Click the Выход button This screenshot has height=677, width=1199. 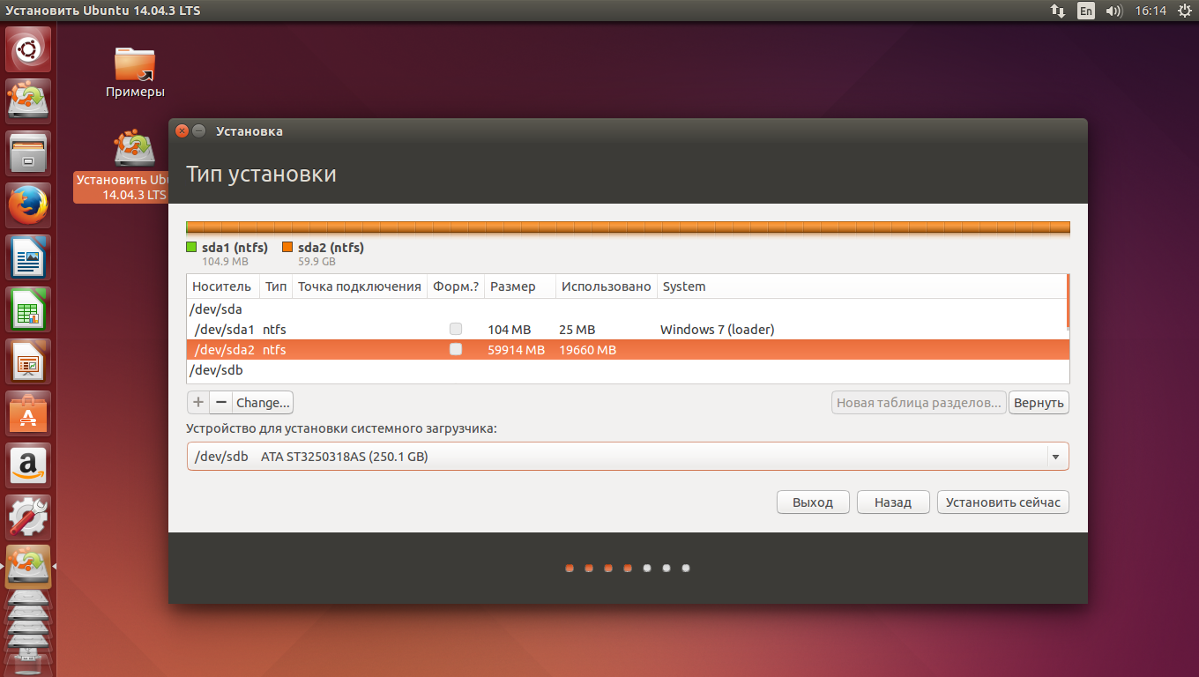pos(813,502)
